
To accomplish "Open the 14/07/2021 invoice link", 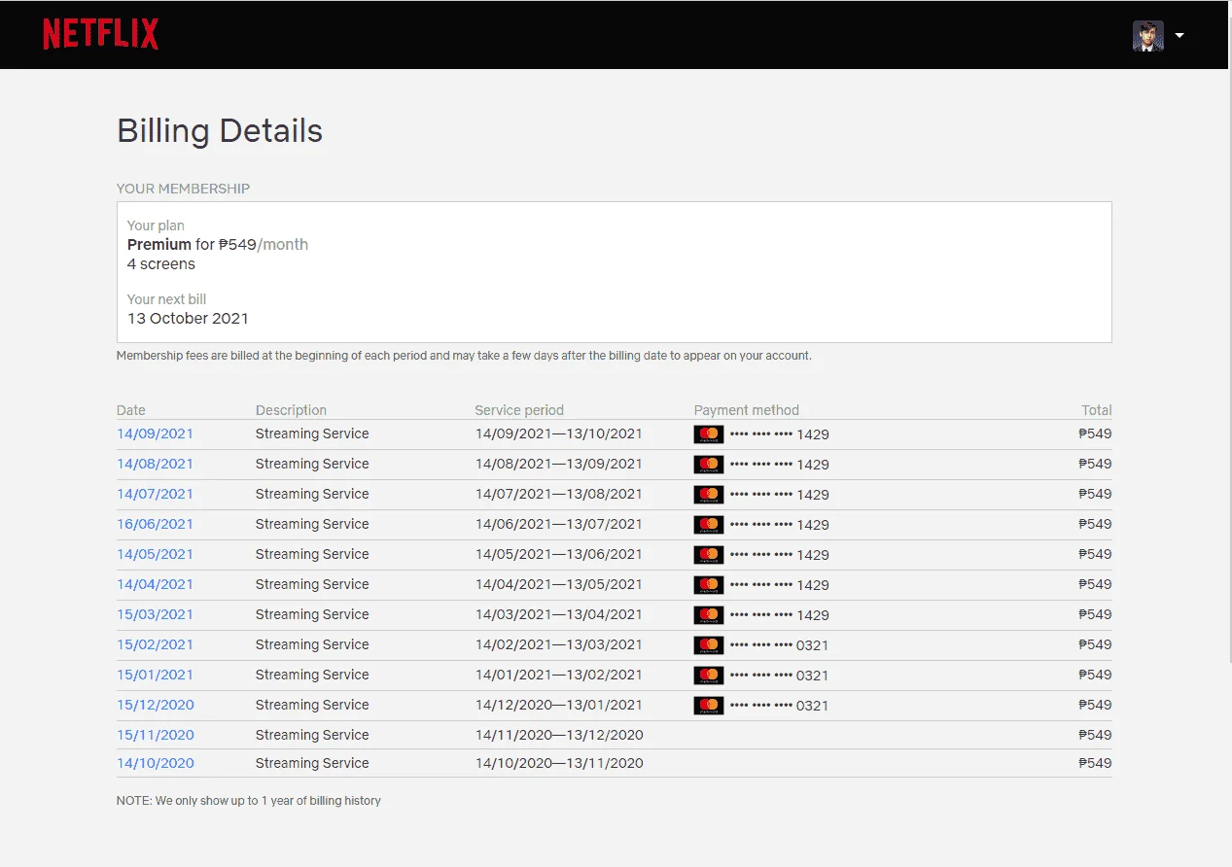I will click(x=155, y=494).
